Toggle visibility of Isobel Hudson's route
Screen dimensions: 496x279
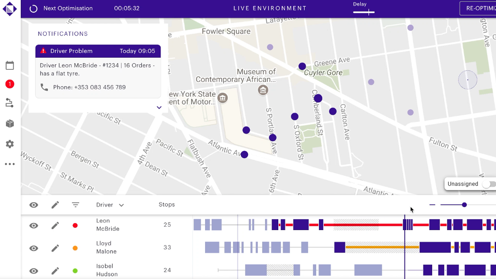34,271
